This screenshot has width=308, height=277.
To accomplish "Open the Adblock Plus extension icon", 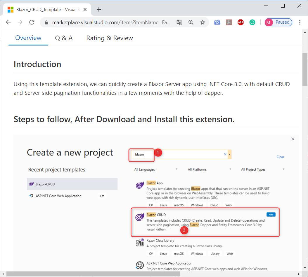I will [x=240, y=22].
